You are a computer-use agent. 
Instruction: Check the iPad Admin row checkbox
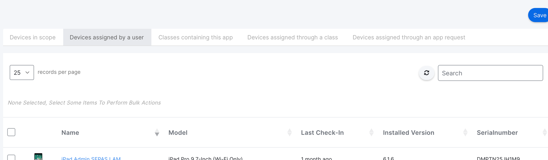[x=11, y=158]
